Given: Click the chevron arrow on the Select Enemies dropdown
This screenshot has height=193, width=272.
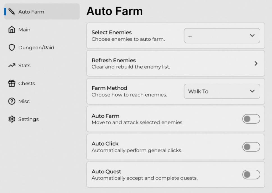Looking at the screenshot, I should [x=252, y=36].
